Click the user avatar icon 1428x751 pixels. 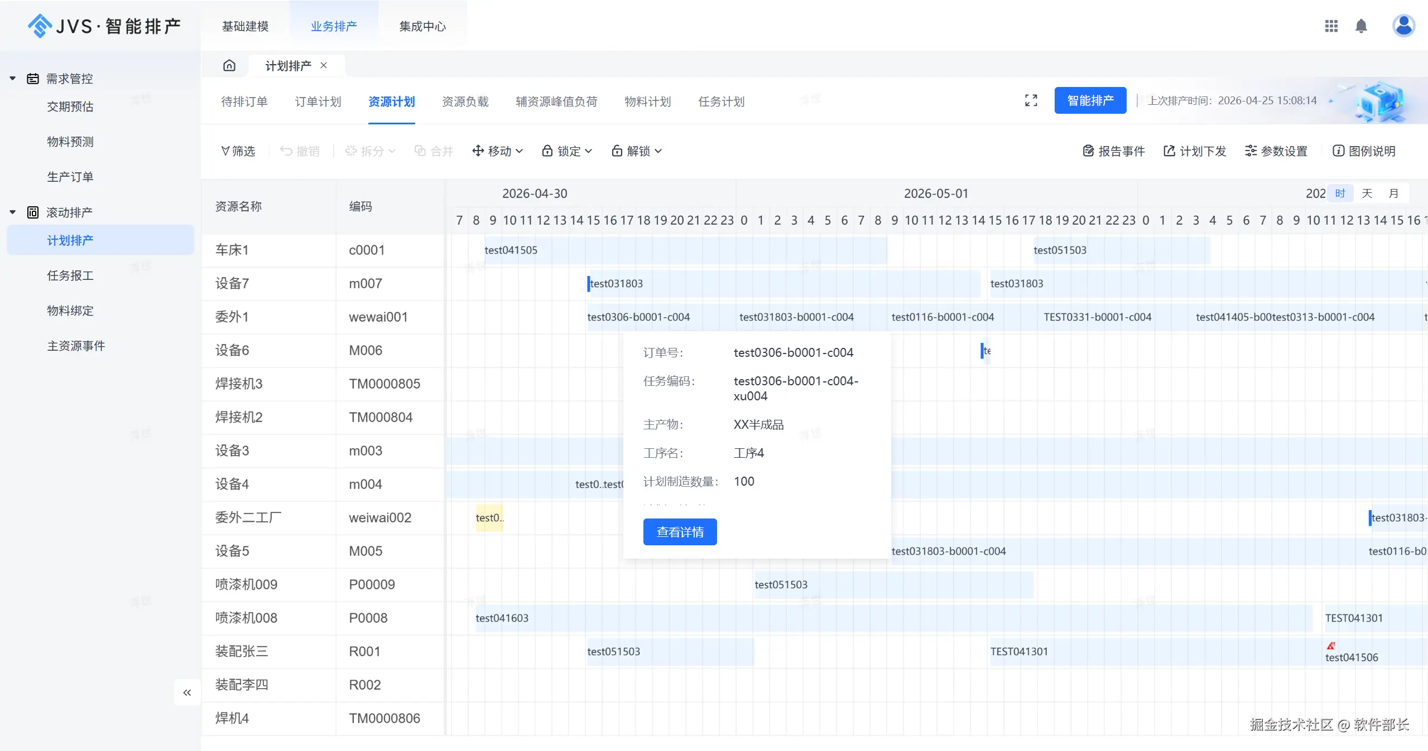coord(1403,26)
